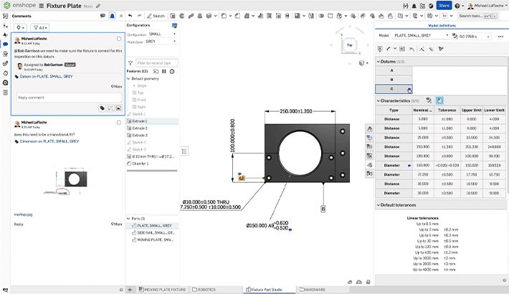Open the notifications bell in Comments panel
The width and height of the screenshot is (509, 294).
(112, 15)
